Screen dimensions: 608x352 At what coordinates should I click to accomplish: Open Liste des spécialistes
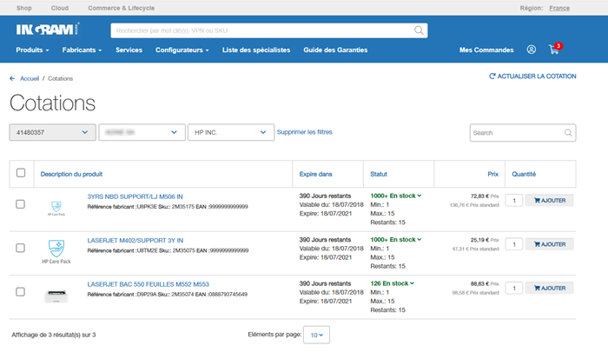point(256,50)
